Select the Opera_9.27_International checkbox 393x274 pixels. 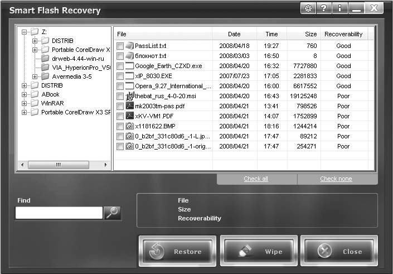click(x=120, y=86)
